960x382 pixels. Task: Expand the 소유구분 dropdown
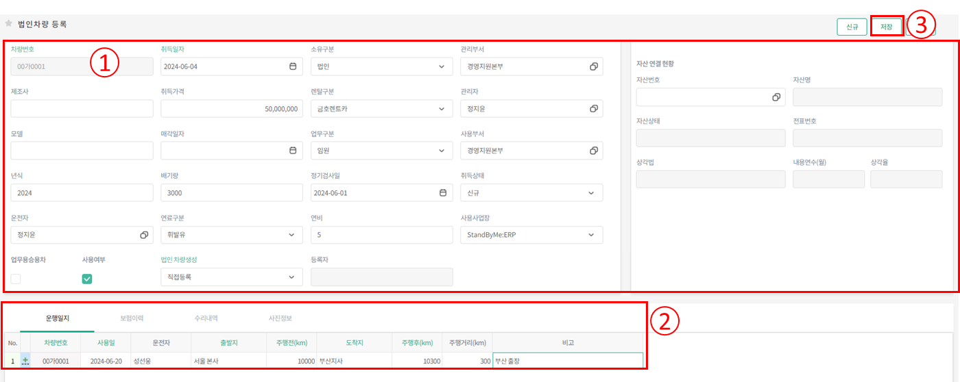pos(441,66)
